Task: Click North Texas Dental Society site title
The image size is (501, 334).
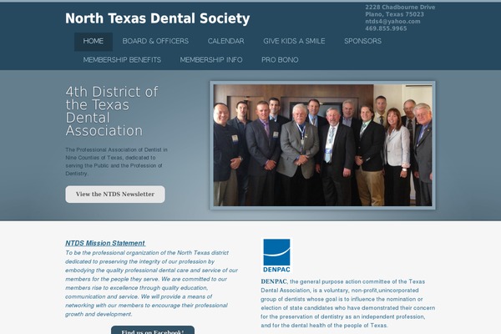Action: click(x=158, y=18)
